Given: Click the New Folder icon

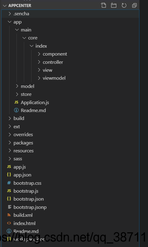Looking at the screenshot, I should (114, 5).
